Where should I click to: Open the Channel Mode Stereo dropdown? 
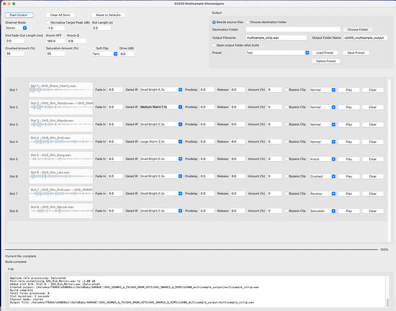point(16,28)
